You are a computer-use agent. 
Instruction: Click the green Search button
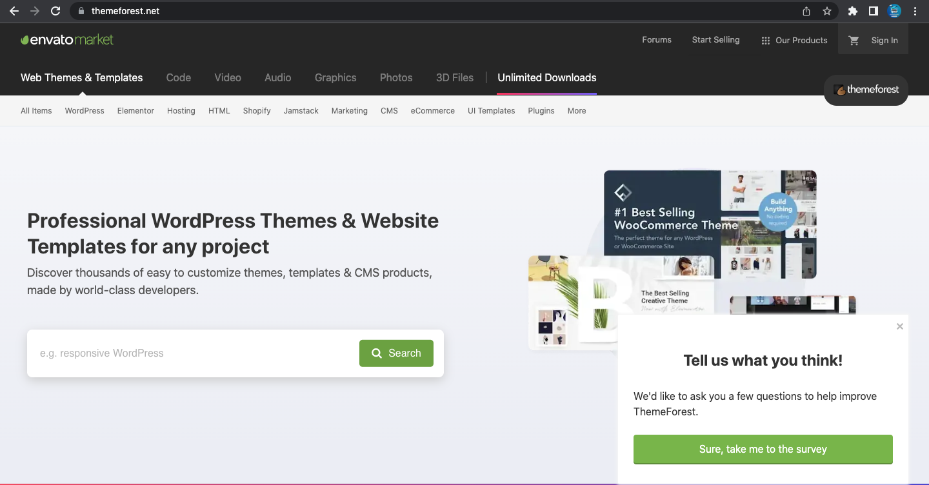[396, 353]
